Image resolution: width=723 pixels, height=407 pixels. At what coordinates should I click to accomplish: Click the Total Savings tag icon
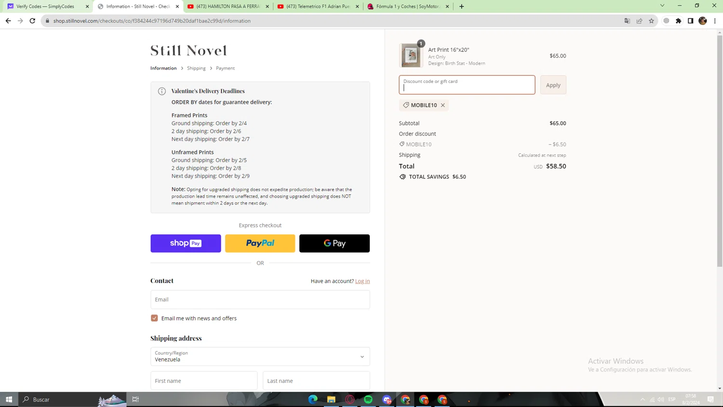click(402, 177)
